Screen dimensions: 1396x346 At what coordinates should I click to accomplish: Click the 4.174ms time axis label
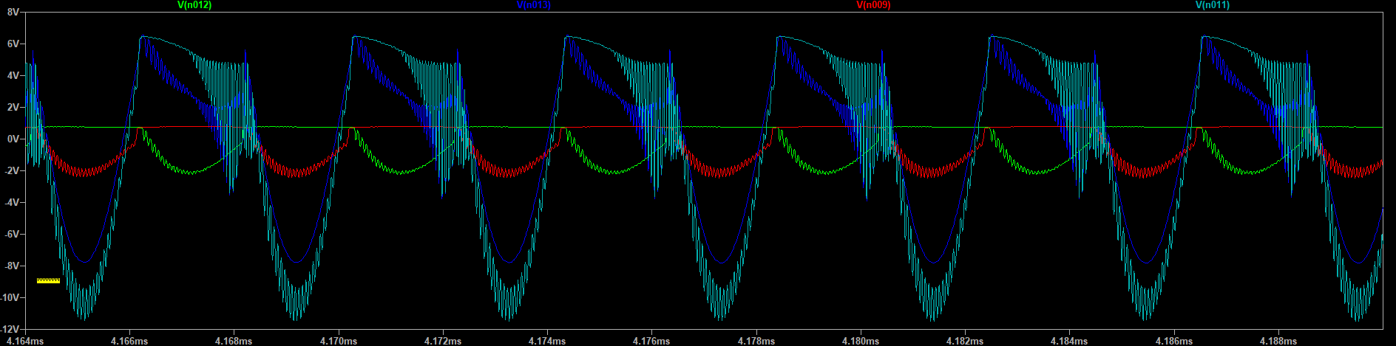[x=547, y=341]
